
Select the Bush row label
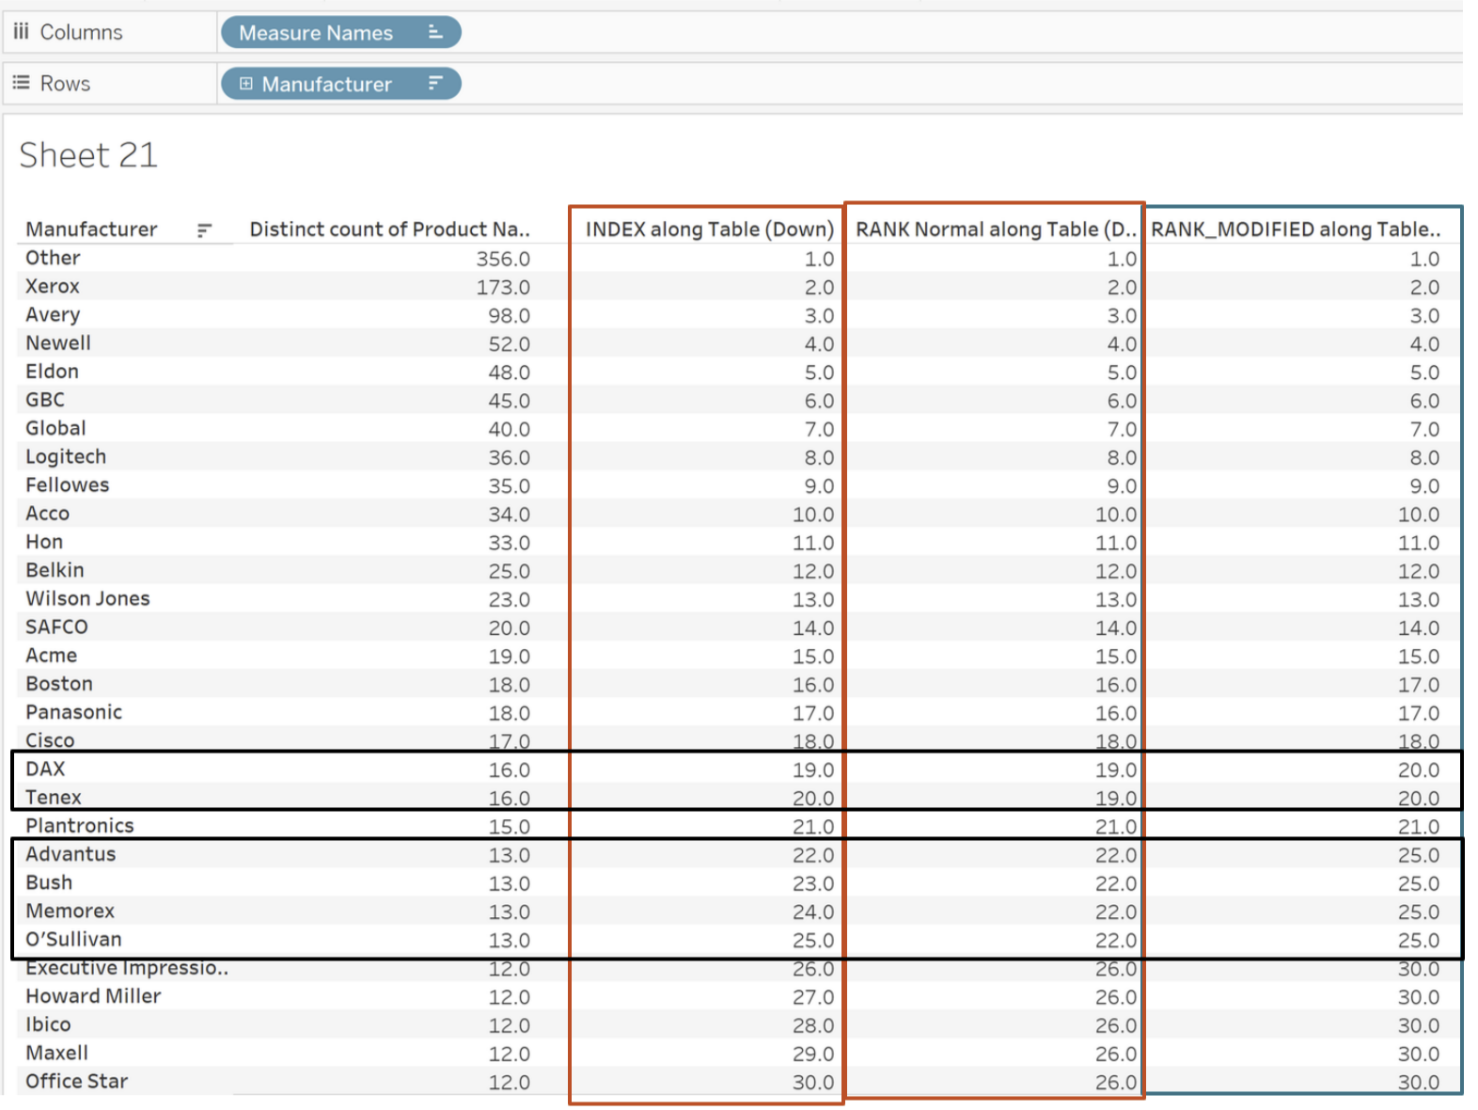tap(49, 882)
